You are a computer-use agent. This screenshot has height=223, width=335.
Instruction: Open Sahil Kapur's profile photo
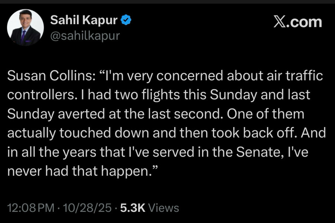click(x=26, y=28)
